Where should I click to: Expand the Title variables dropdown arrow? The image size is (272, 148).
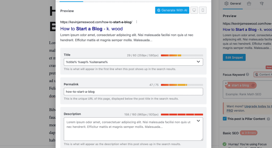click(x=198, y=62)
